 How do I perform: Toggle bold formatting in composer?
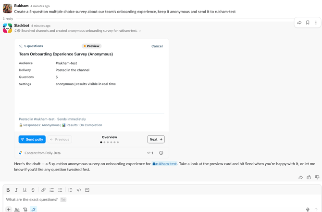click(8, 190)
